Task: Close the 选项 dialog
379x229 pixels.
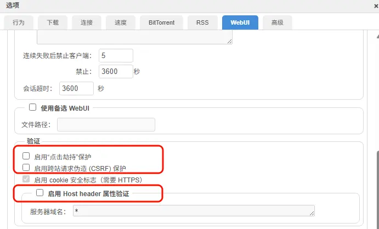Action: click(375, 5)
